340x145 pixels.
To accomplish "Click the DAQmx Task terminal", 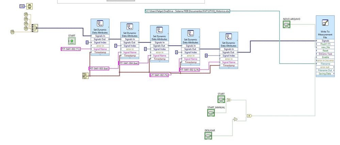I will tap(325, 54).
